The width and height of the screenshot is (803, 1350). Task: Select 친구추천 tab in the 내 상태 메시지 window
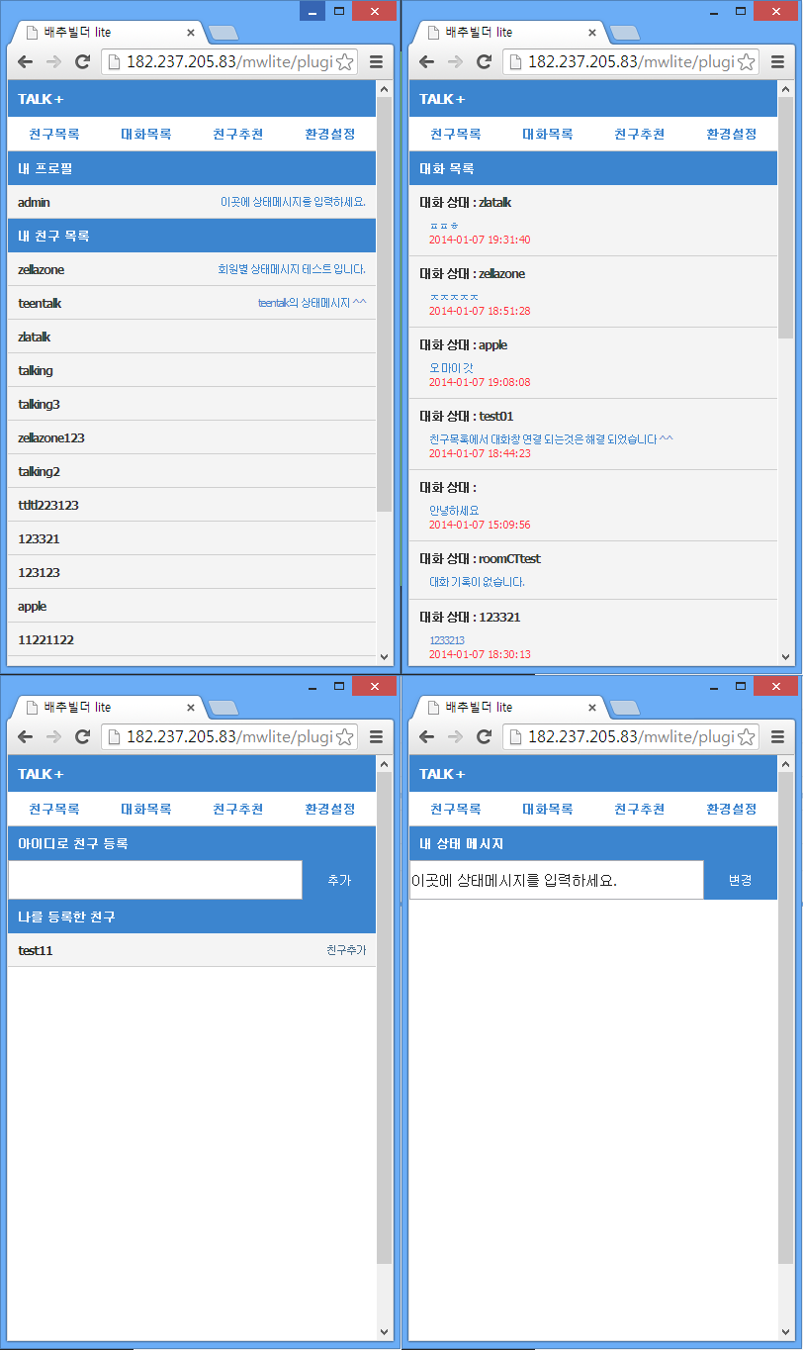pyautogui.click(x=639, y=810)
